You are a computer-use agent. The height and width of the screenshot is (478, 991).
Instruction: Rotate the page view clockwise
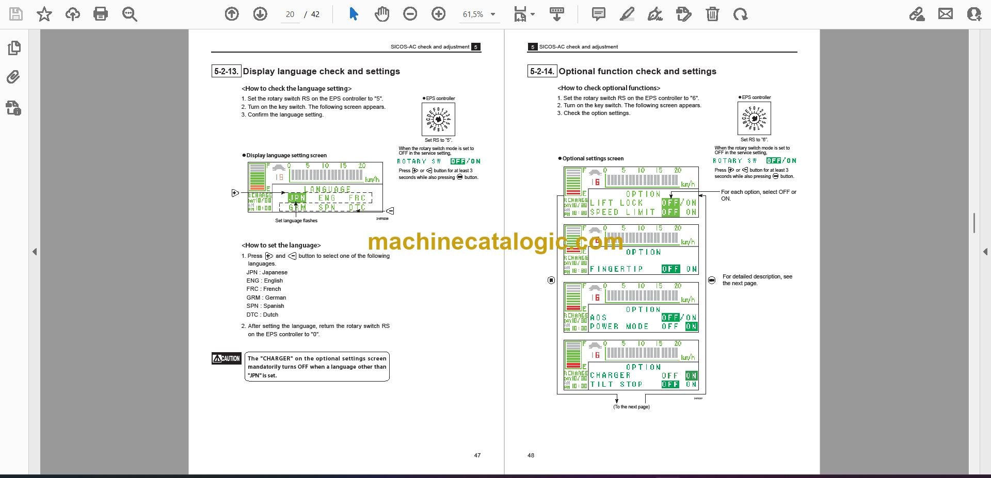741,14
